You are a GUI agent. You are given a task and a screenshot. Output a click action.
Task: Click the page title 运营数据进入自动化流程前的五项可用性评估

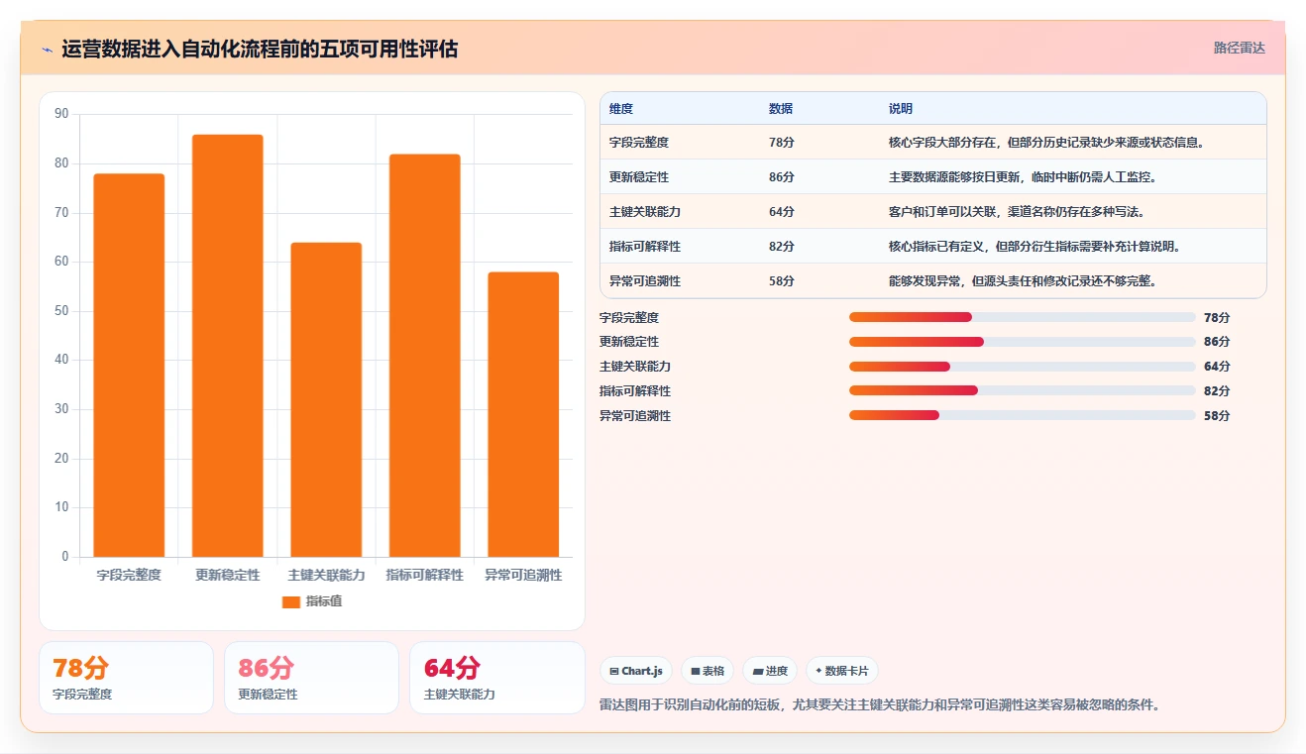coord(260,49)
